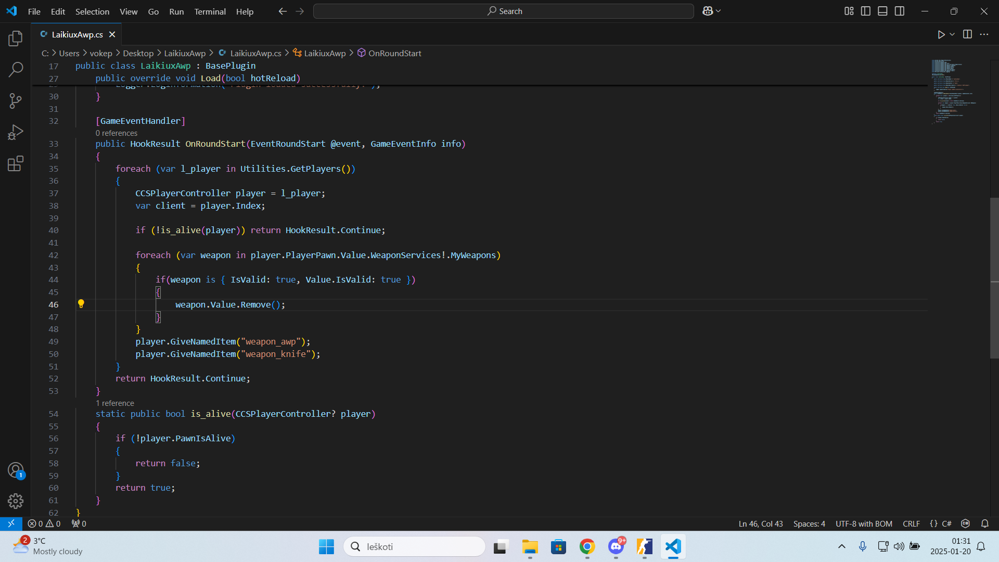The height and width of the screenshot is (562, 999).
Task: Open the Extensions view
Action: tap(16, 164)
